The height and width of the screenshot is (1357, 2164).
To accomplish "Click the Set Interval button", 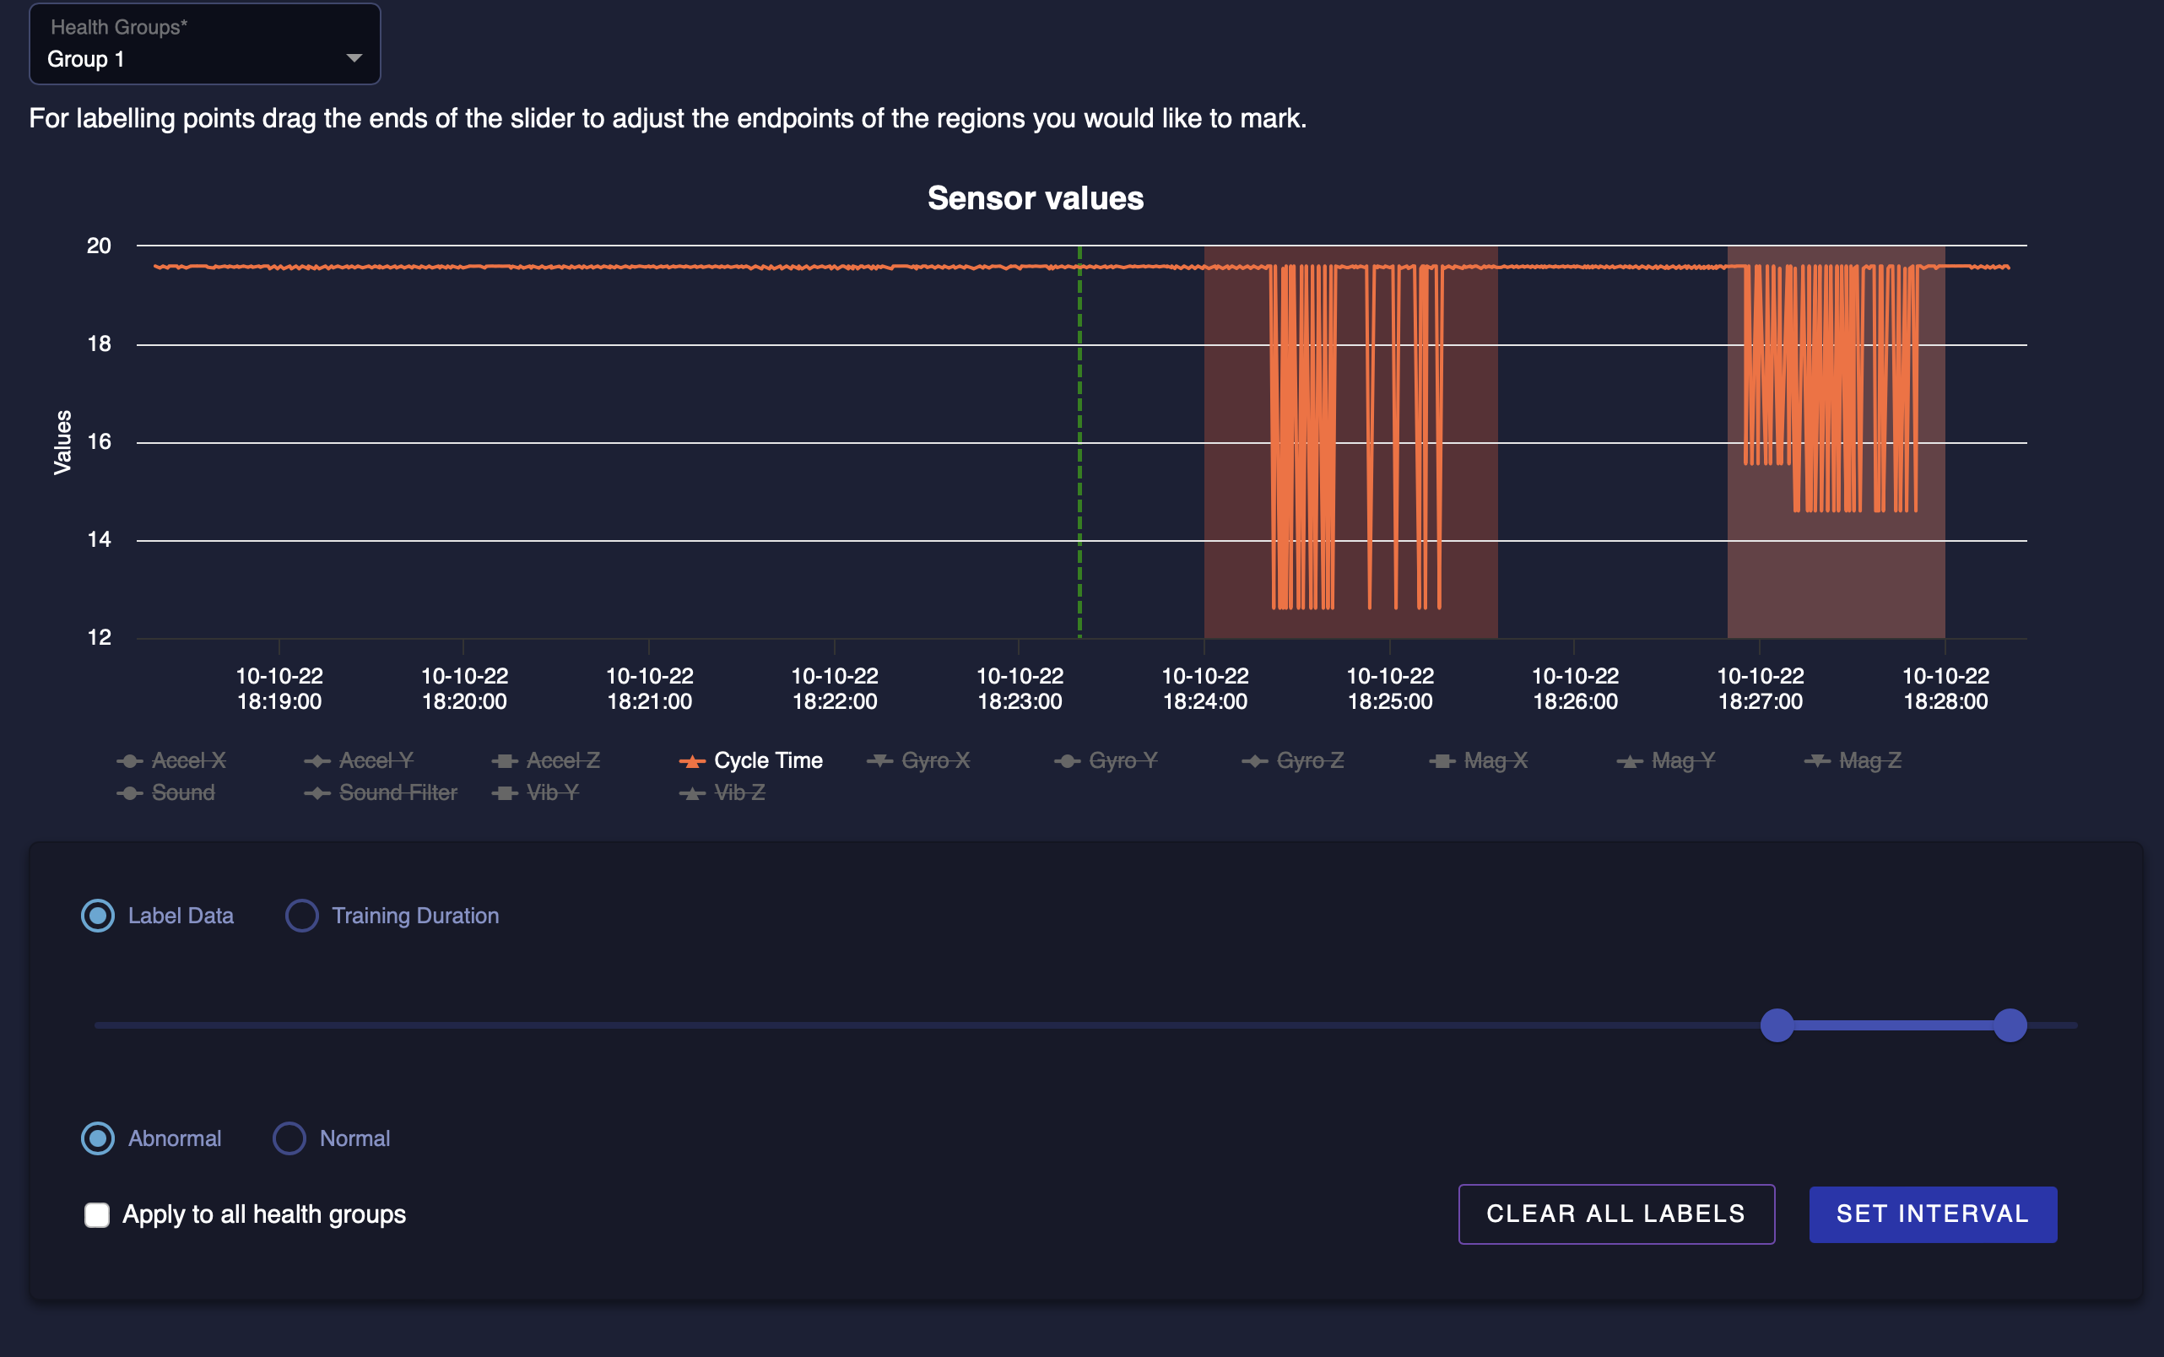I will pyautogui.click(x=1934, y=1214).
